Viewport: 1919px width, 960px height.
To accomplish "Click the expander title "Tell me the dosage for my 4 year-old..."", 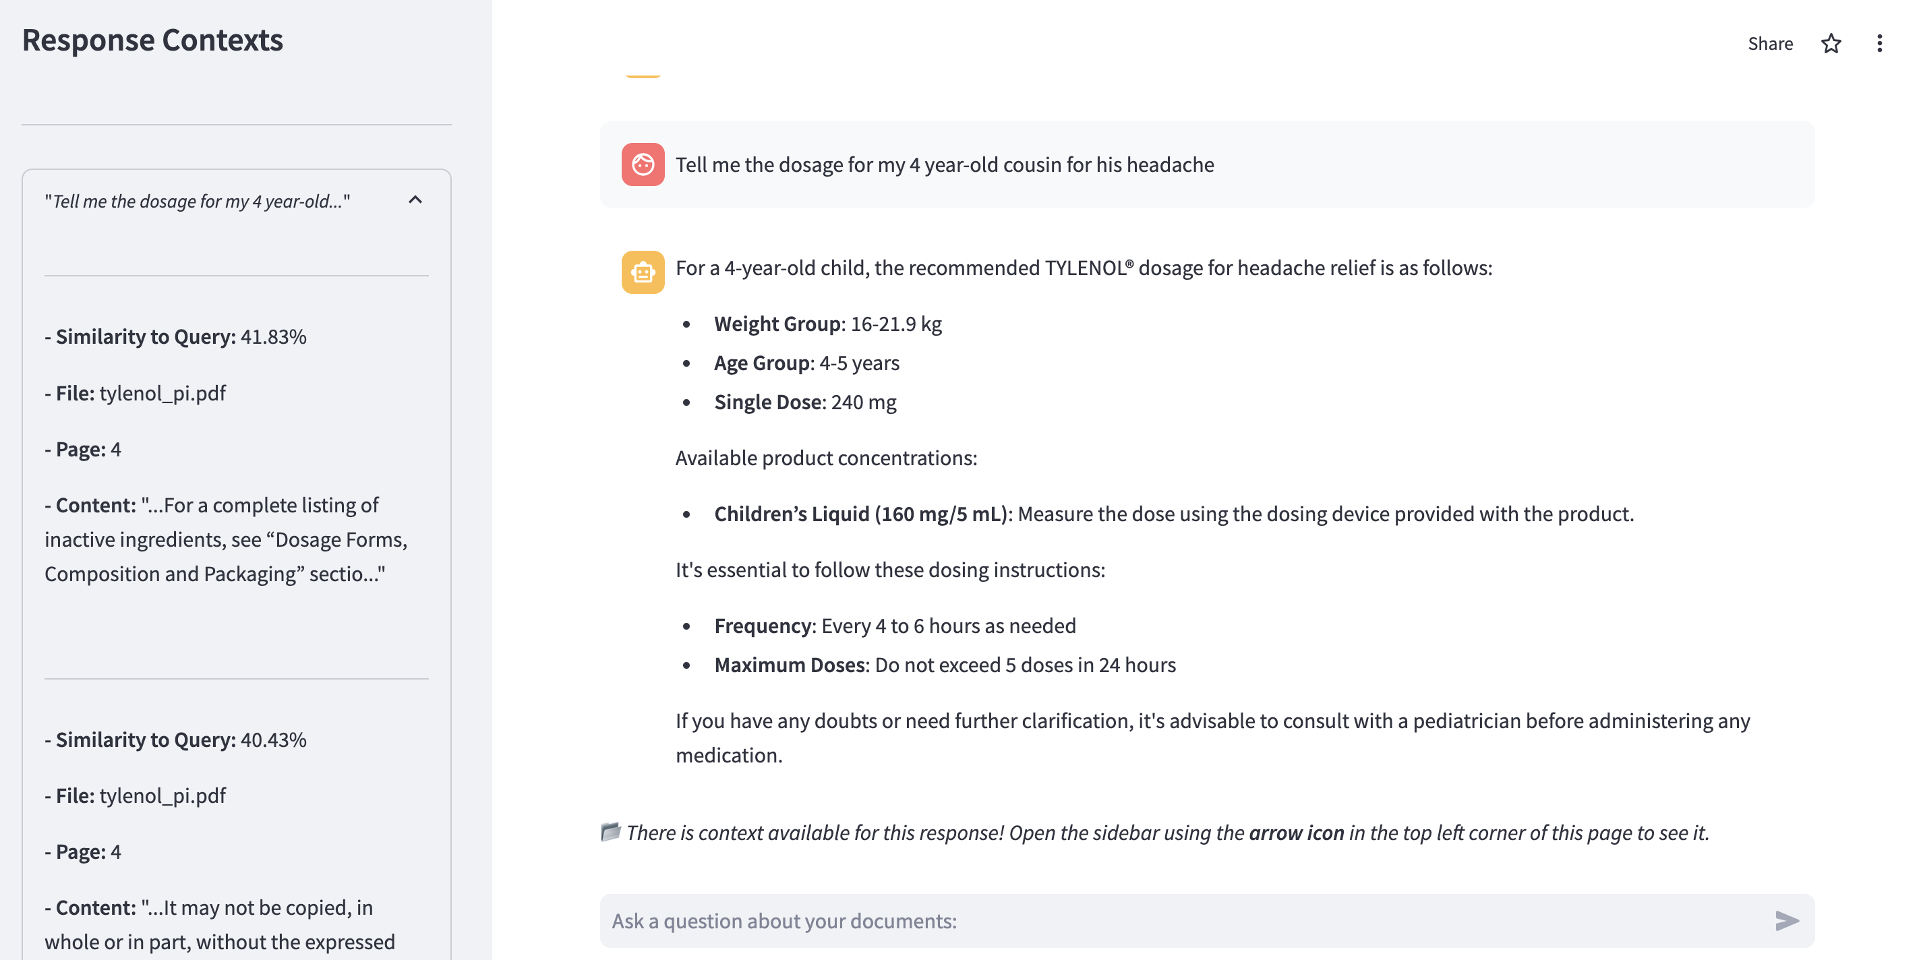I will pyautogui.click(x=198, y=201).
